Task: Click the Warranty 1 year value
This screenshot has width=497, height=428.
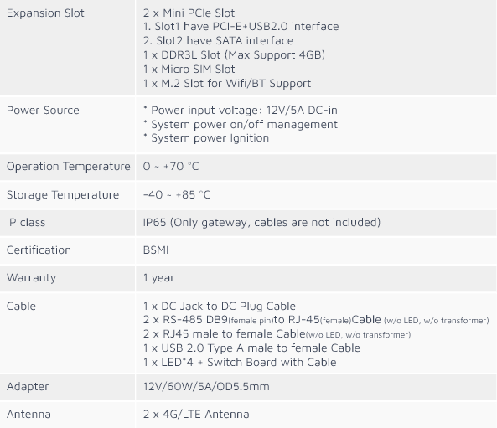Action: [x=158, y=278]
